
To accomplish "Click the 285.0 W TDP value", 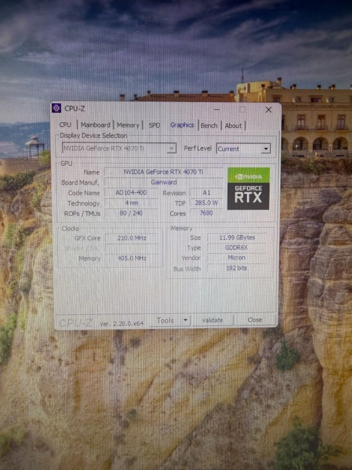I will 207,203.
